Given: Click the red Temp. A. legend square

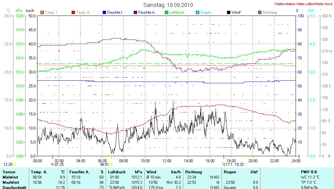Looking at the screenshot, I should click(73, 12).
